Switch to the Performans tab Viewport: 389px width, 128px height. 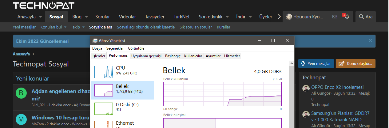pos(118,56)
